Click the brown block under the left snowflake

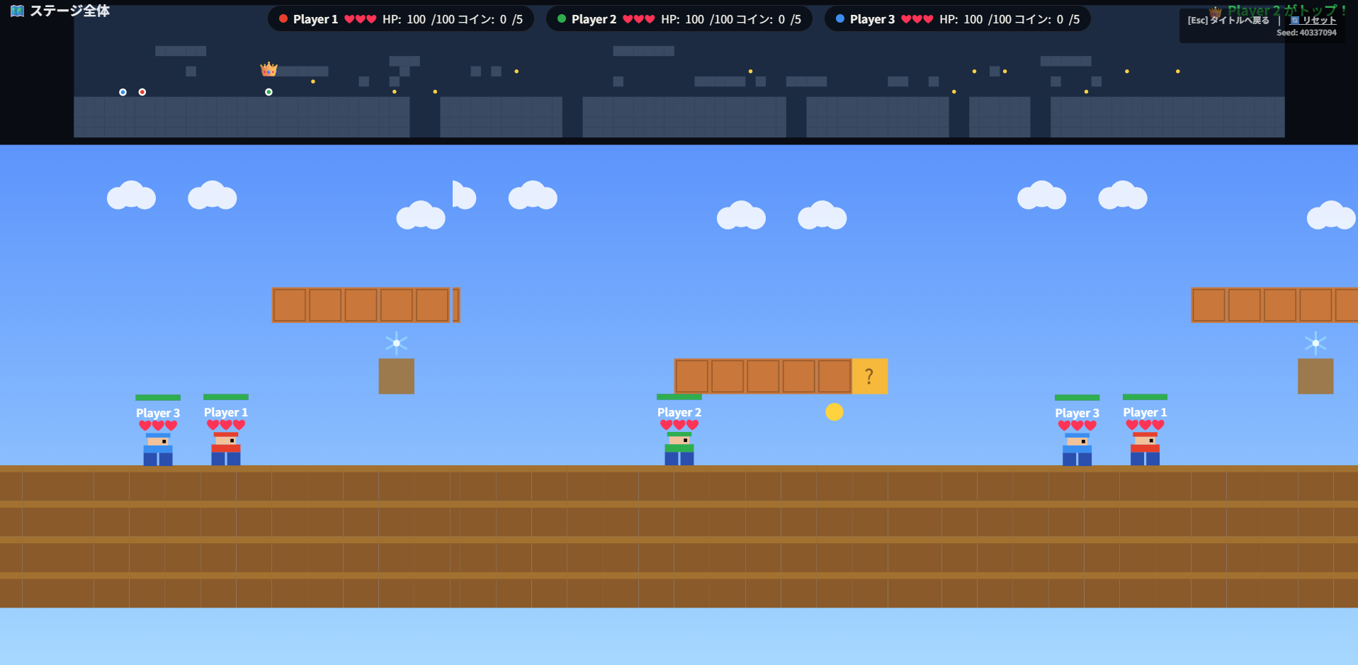397,376
